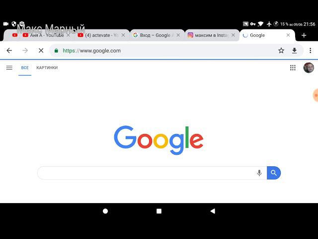This screenshot has width=318, height=239.
Task: Tap the Android home circle button
Action: (x=105, y=211)
